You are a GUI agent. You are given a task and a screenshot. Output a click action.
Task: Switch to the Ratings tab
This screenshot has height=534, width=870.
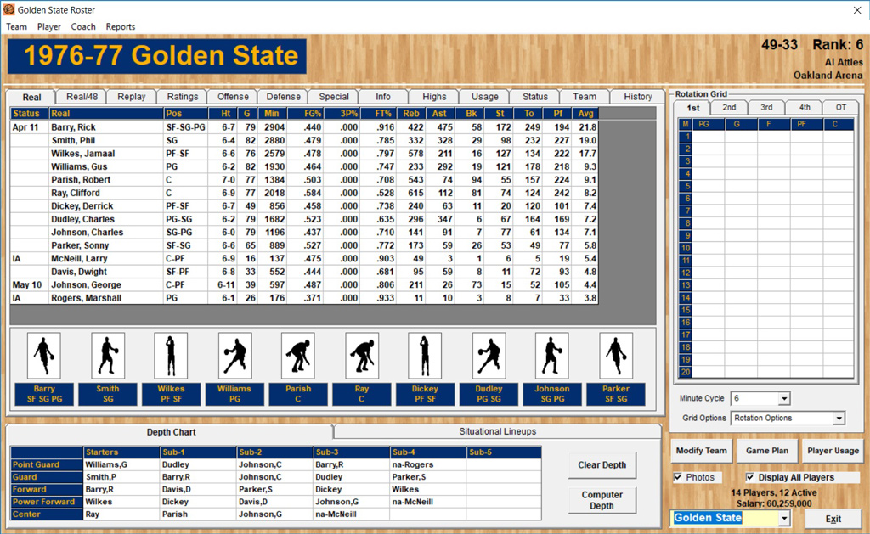182,97
